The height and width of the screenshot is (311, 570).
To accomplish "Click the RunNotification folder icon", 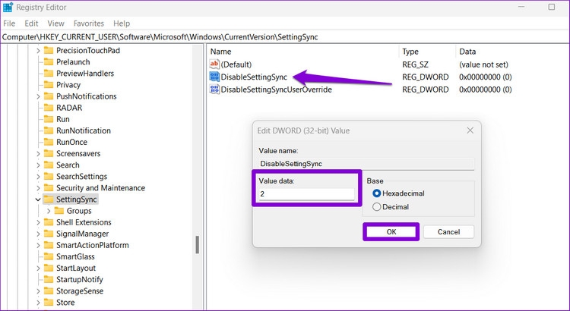I will pos(49,130).
